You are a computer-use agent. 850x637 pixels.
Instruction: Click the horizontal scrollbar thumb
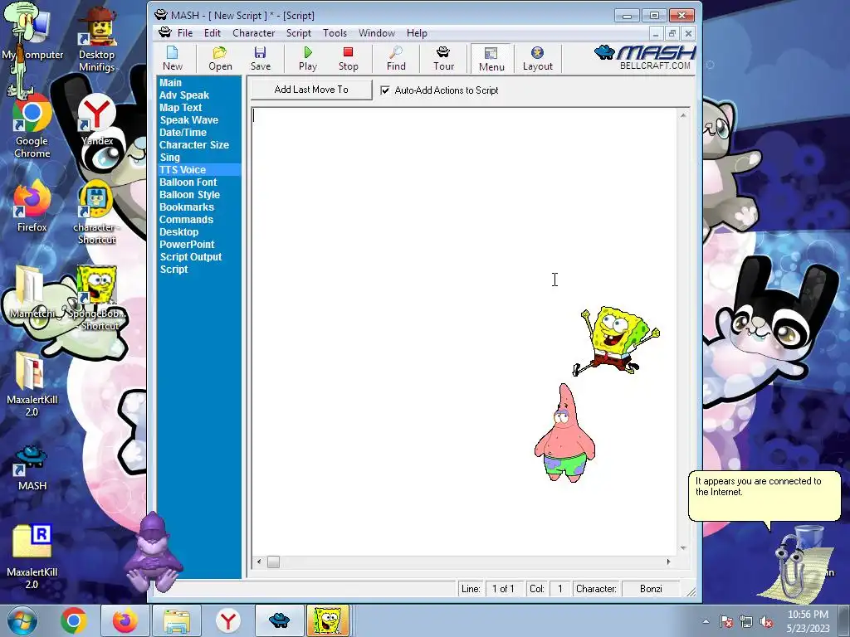[273, 562]
